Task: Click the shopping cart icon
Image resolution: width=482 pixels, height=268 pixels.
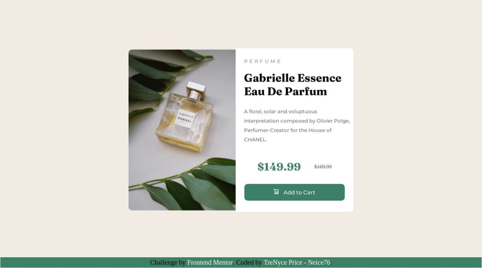Action: tap(276, 192)
